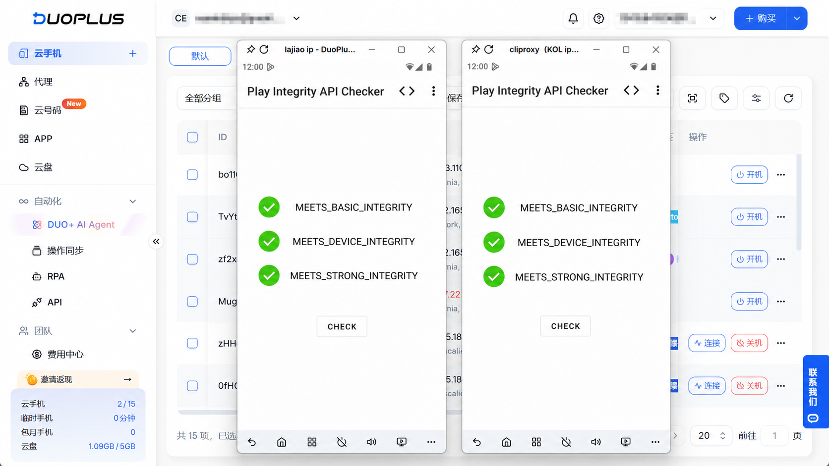The width and height of the screenshot is (829, 466).
Task: Click the screenshot frame icon in list toolbar
Action: 693,98
